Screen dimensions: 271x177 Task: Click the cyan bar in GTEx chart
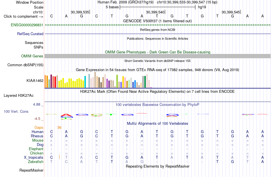[x=85, y=82]
